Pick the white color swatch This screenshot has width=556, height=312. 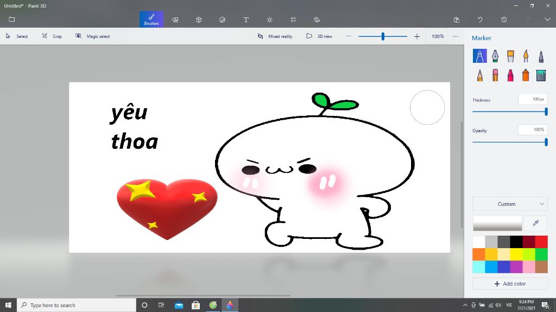(479, 242)
